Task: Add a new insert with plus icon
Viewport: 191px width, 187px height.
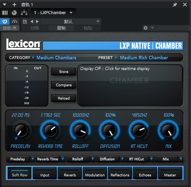Action: pos(14,5)
